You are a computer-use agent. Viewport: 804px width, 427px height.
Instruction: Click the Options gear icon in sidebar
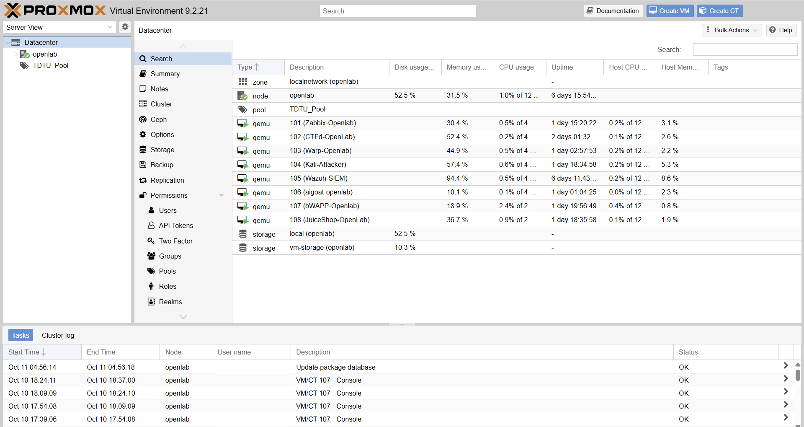tap(143, 135)
